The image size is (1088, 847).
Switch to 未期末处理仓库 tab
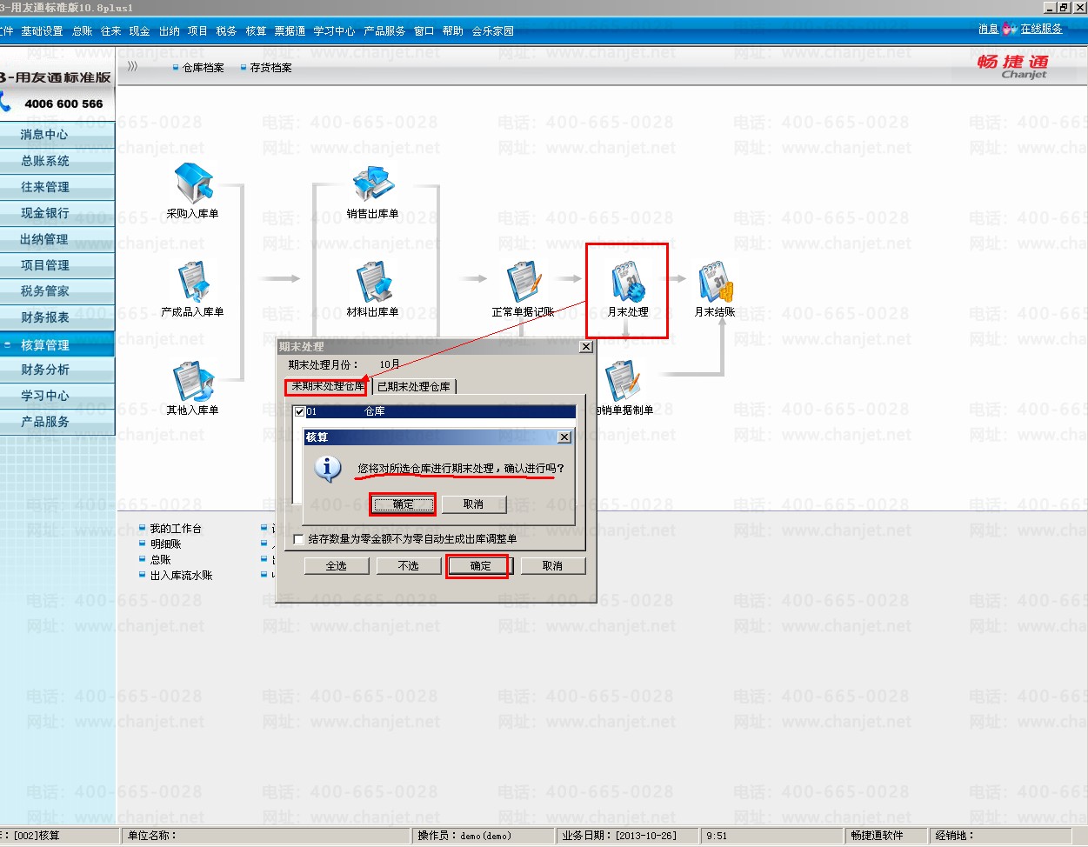(328, 386)
